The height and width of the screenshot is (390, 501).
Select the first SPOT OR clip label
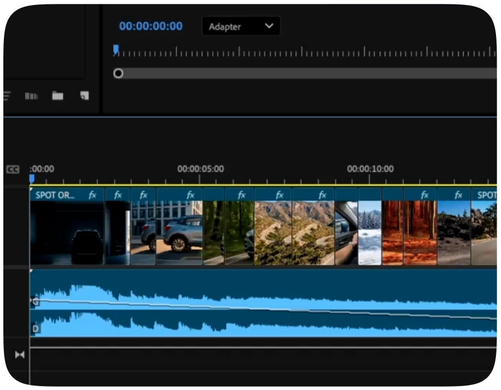click(55, 195)
